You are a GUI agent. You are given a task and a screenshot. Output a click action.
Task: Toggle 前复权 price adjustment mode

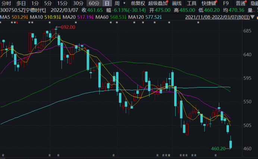[x=138, y=3]
